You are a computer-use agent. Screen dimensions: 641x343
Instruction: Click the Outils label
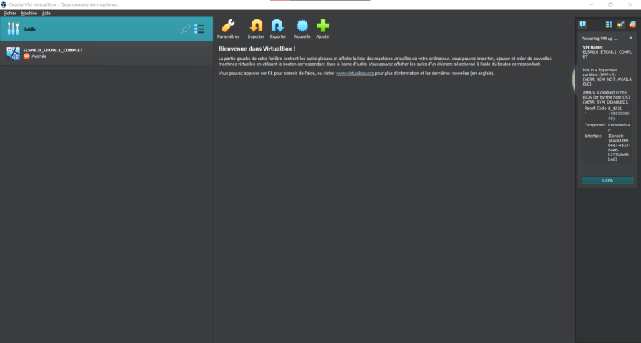[29, 29]
